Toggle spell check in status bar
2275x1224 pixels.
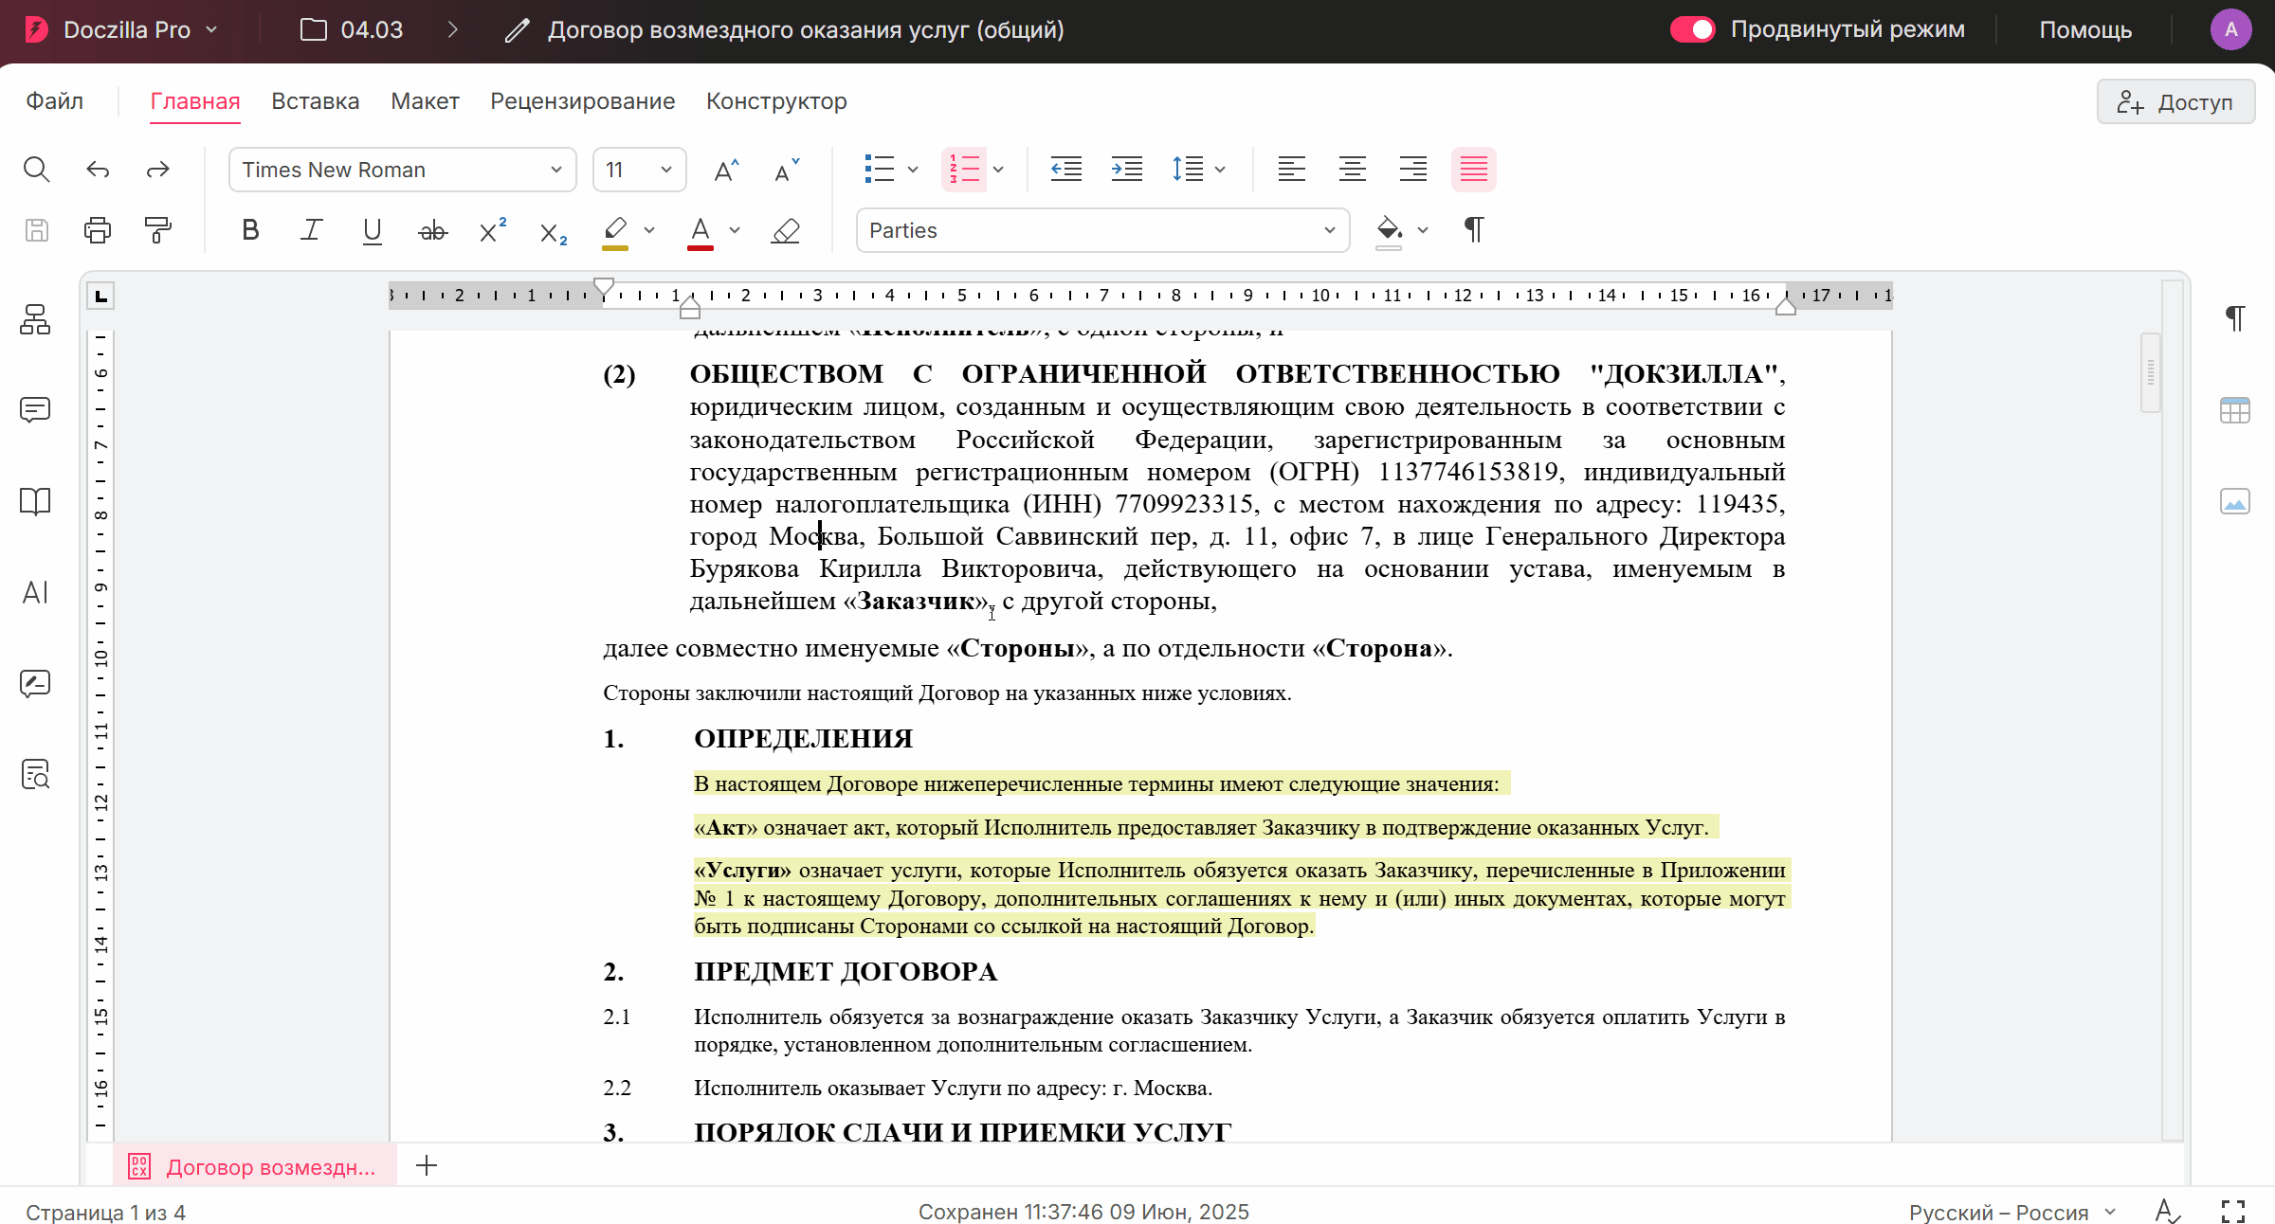(x=2168, y=1212)
